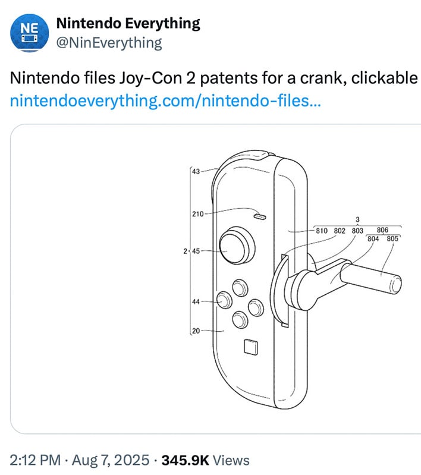Image resolution: width=421 pixels, height=475 pixels.
Task: Click reference label 810 in the drawing
Action: (322, 230)
